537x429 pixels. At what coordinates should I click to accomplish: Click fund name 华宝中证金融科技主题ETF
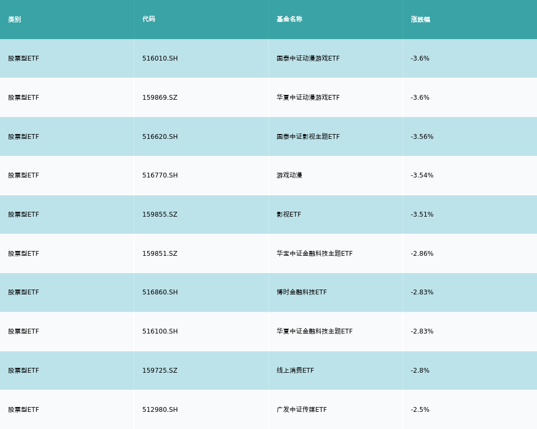click(314, 254)
